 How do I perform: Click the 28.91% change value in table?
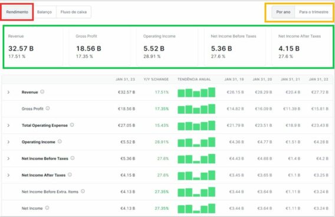[162, 142]
